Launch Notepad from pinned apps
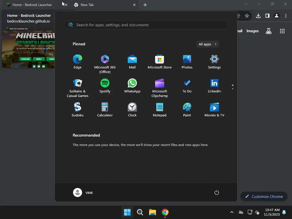 (160, 110)
